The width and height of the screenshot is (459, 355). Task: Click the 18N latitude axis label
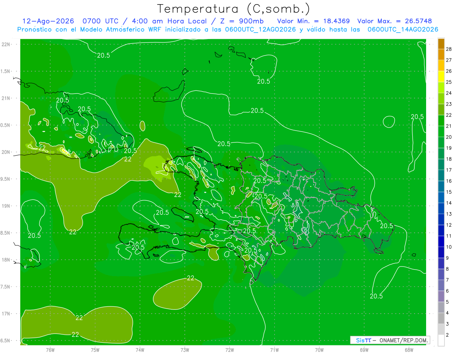pyautogui.click(x=6, y=260)
